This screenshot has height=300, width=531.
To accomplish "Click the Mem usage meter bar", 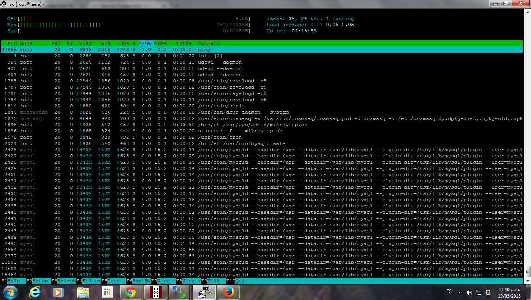I will [129, 25].
